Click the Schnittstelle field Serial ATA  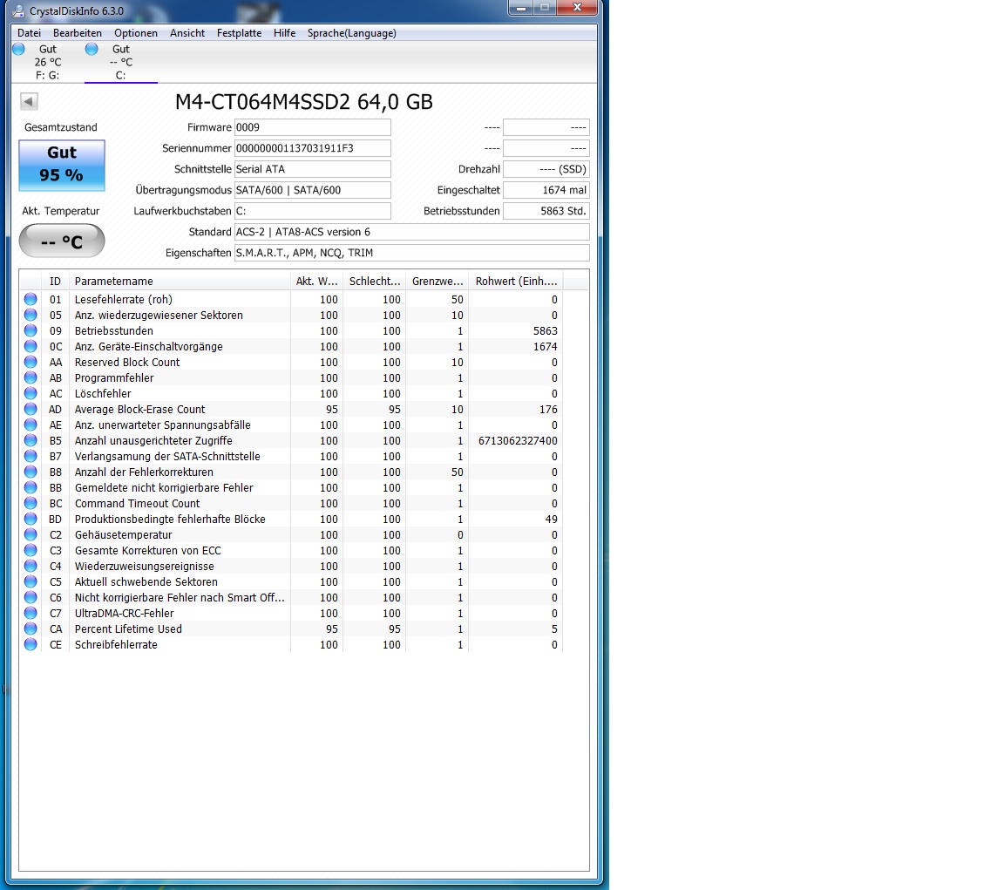313,169
